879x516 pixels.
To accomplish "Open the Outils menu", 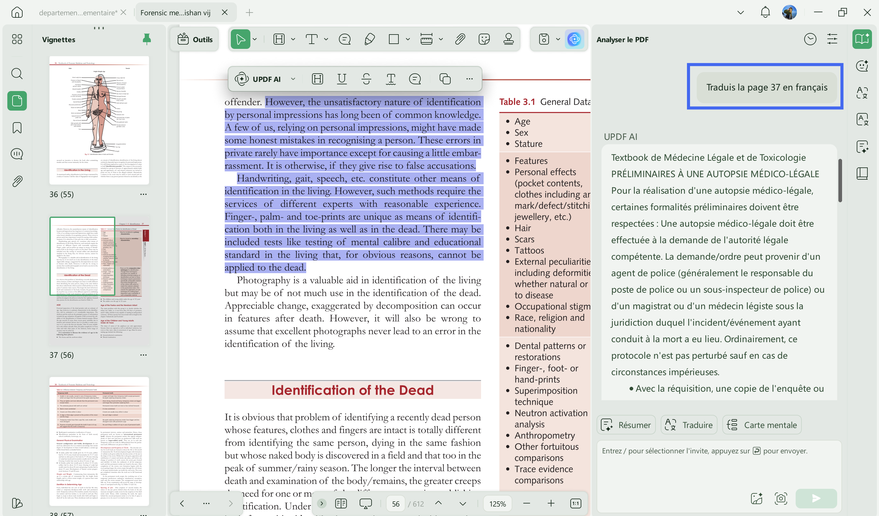I will [x=195, y=39].
